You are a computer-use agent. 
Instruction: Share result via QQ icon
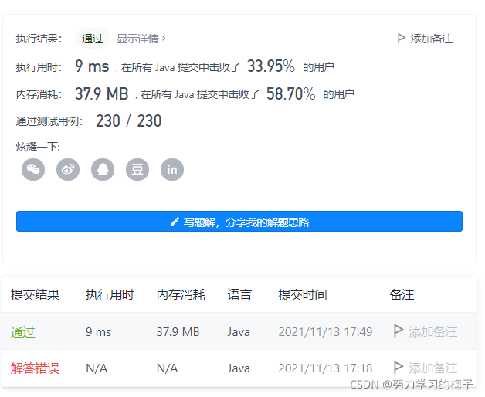tap(103, 170)
